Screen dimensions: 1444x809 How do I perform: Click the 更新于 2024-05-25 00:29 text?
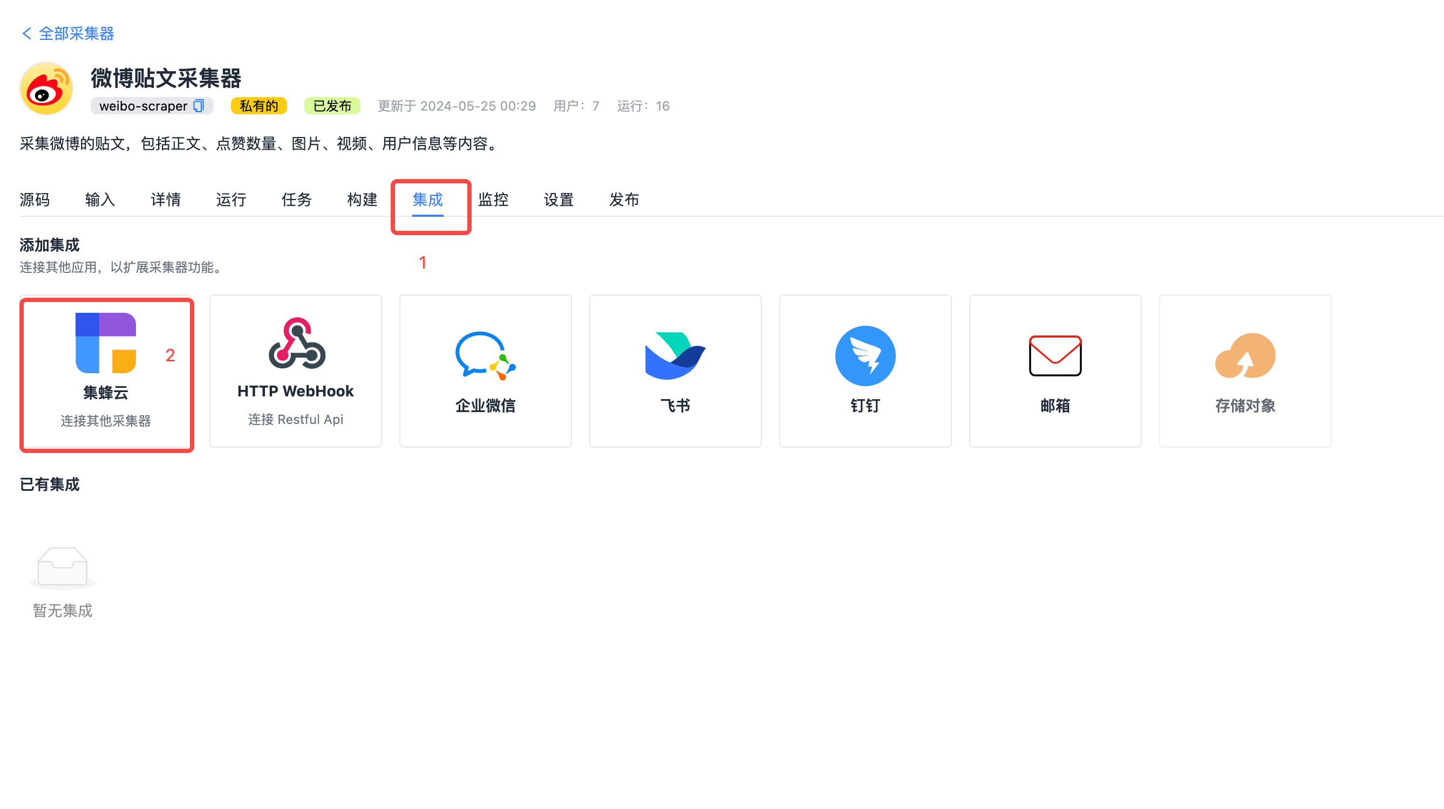tap(457, 106)
